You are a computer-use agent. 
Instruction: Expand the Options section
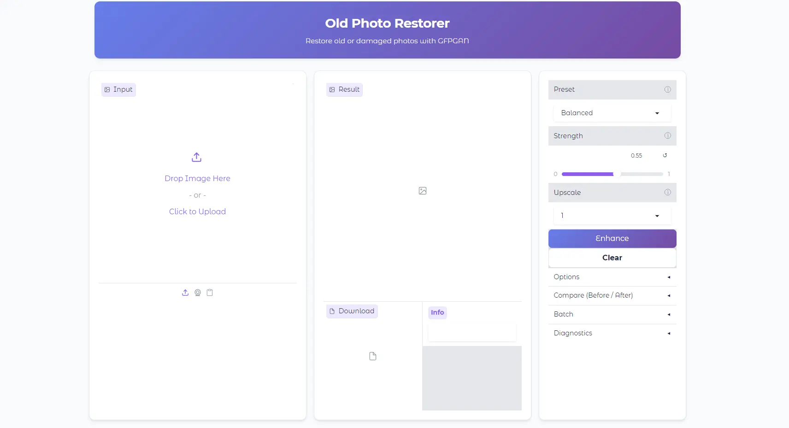point(612,277)
